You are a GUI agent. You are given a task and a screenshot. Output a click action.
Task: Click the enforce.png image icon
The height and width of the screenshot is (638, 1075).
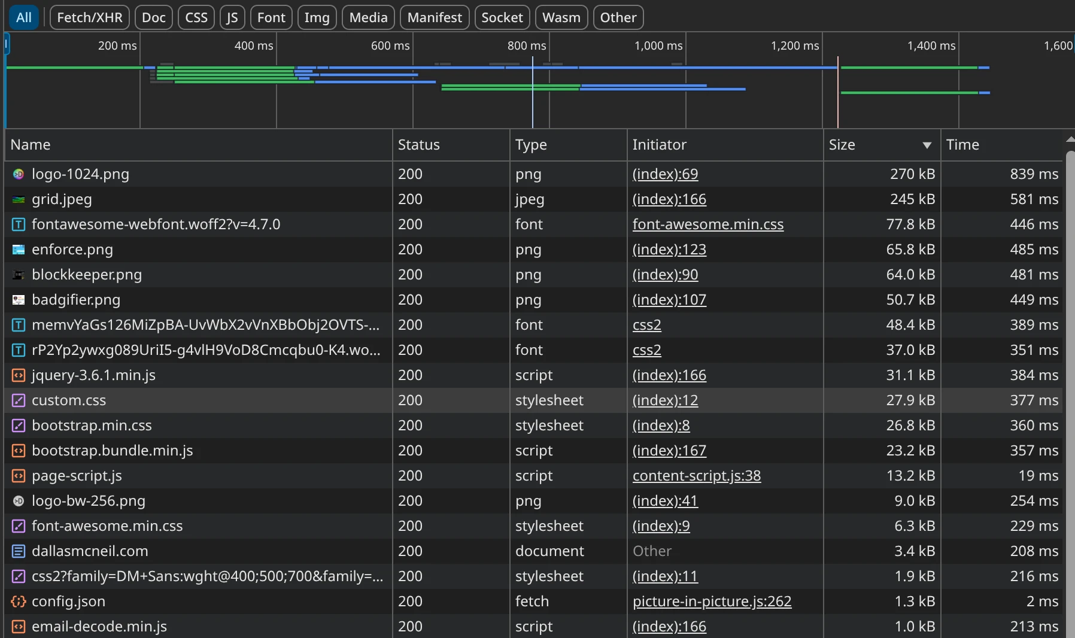[19, 250]
